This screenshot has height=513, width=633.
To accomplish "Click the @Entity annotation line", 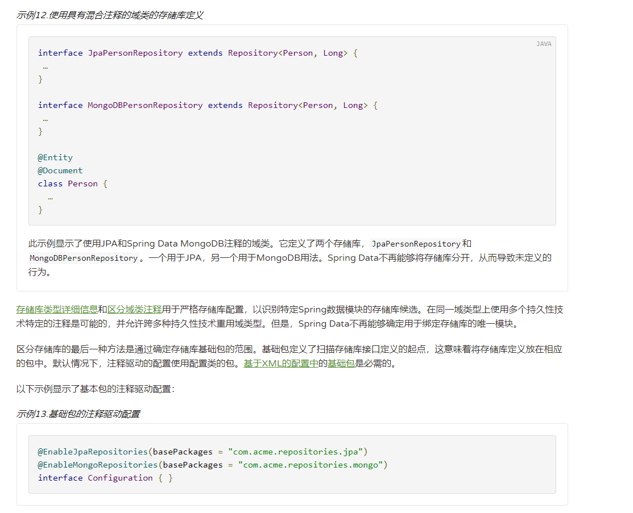I will click(55, 158).
